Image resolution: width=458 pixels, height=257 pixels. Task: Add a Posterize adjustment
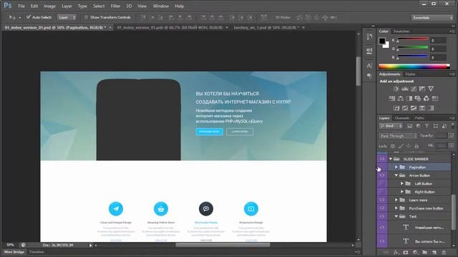tap(405, 108)
